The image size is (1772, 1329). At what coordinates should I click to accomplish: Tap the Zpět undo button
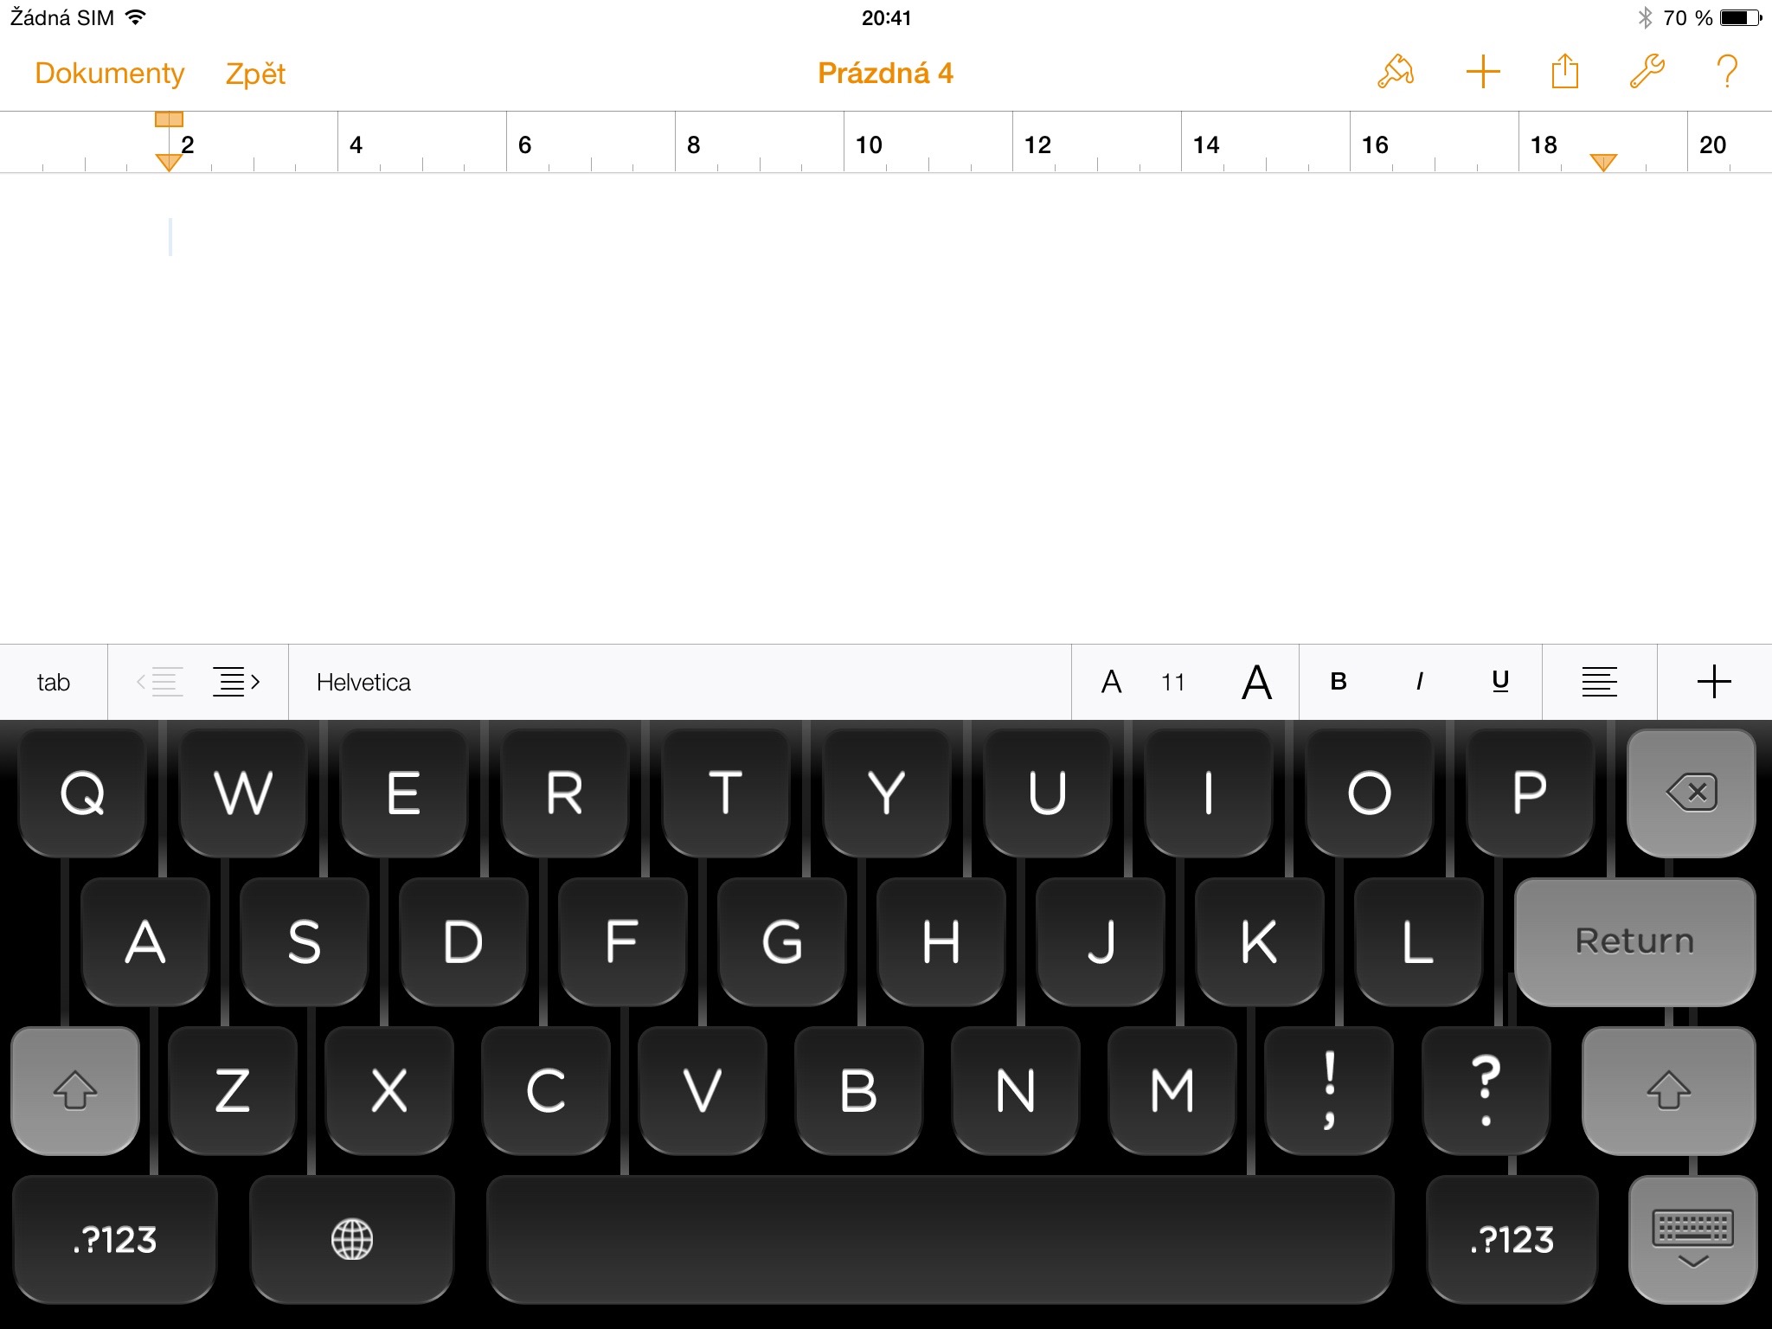(x=255, y=74)
